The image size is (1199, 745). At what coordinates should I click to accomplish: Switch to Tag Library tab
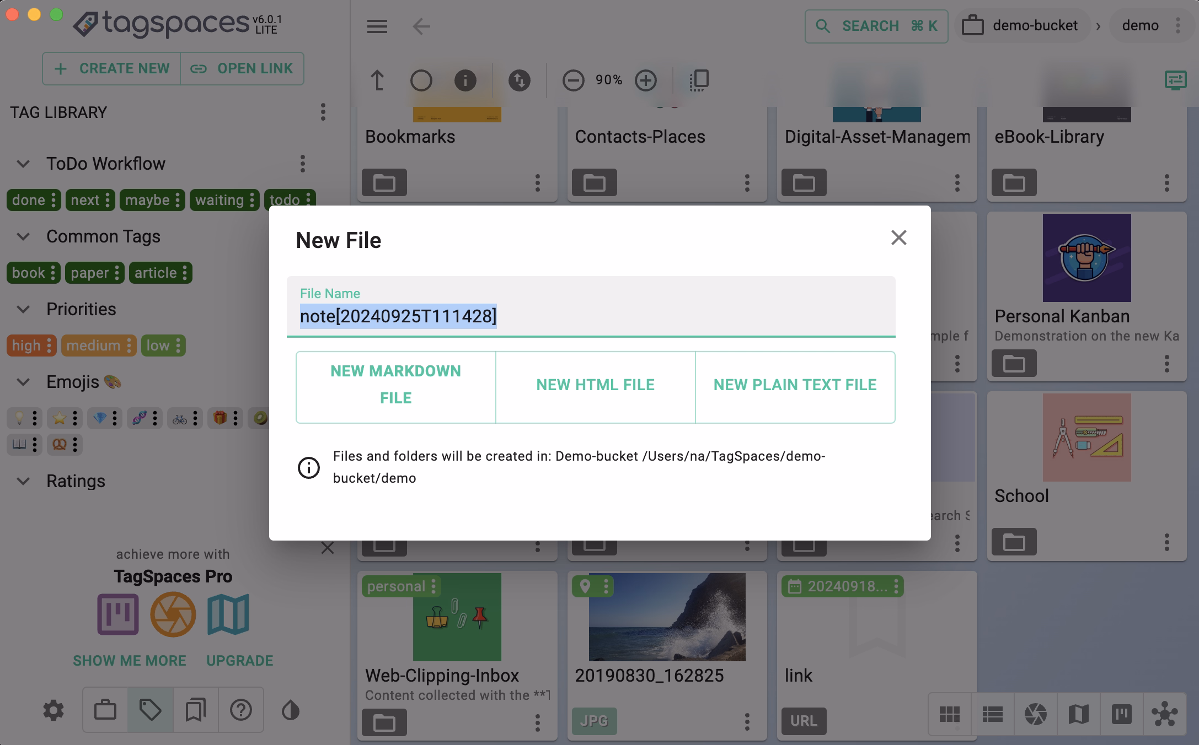coord(151,710)
